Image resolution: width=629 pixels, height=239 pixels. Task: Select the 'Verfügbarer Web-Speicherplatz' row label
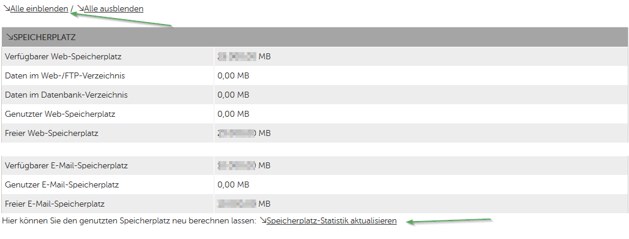click(63, 57)
